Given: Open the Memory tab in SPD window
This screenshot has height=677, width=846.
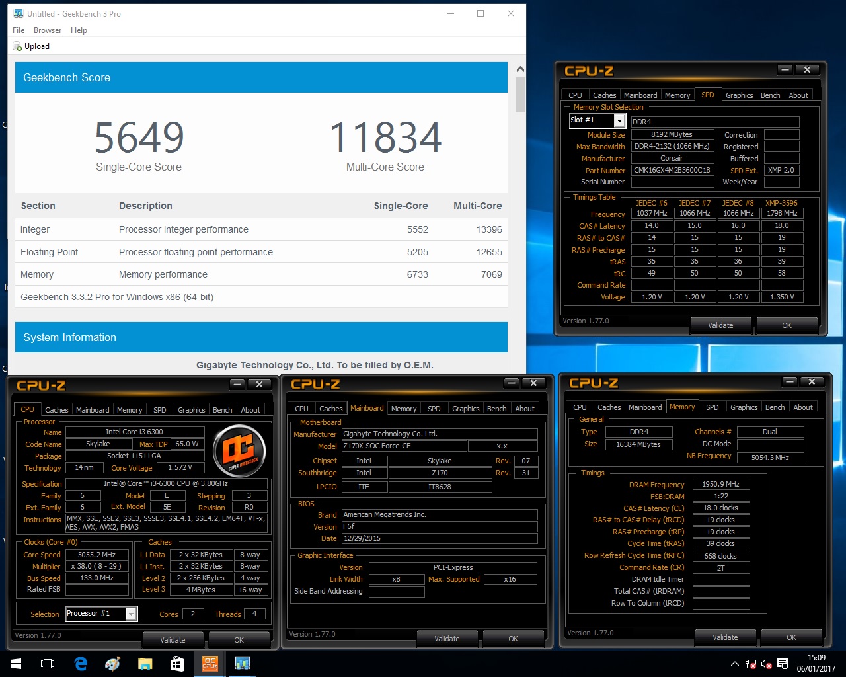Looking at the screenshot, I should [x=677, y=95].
